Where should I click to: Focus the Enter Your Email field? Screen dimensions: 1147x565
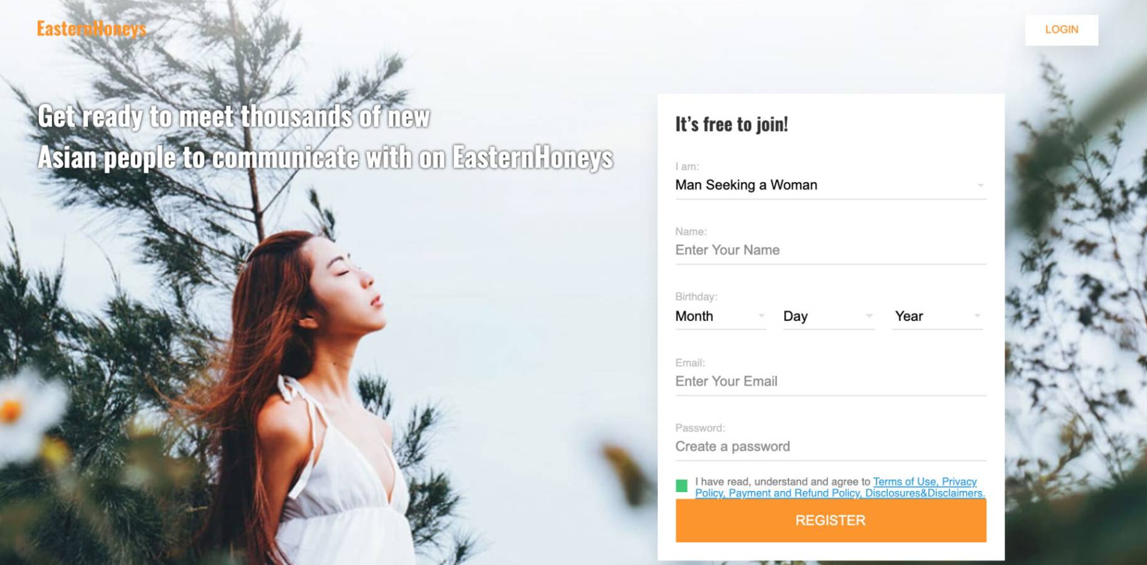pos(831,382)
